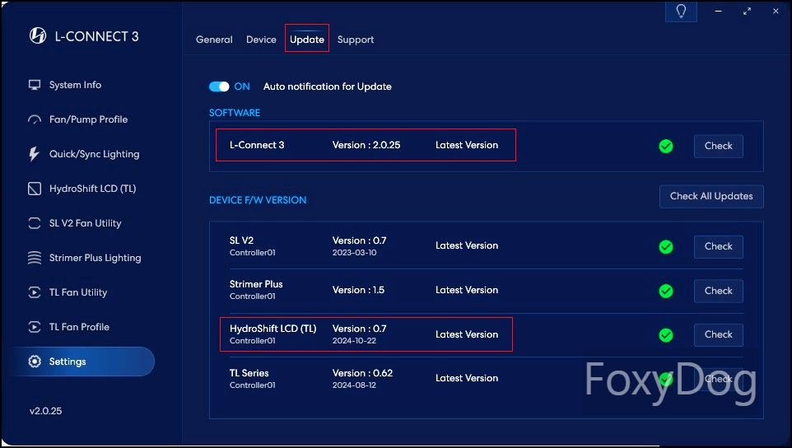The height and width of the screenshot is (448, 792).
Task: Click 'Latest Version' in TL Series row
Action: [x=467, y=378]
